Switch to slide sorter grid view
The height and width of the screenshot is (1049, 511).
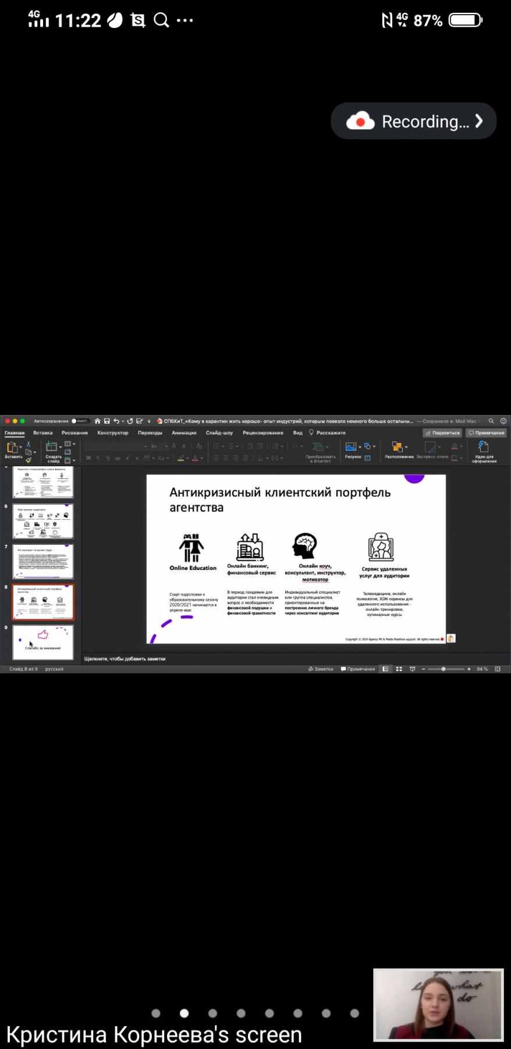[399, 669]
